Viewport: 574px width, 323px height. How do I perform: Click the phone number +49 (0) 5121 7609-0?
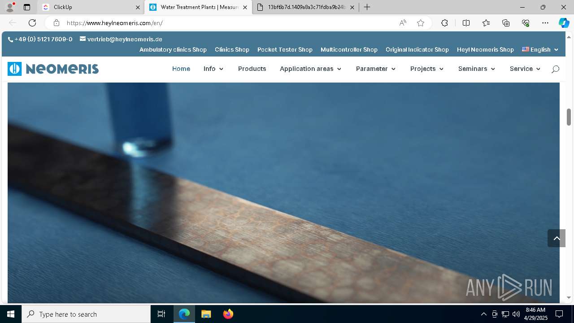(x=43, y=39)
